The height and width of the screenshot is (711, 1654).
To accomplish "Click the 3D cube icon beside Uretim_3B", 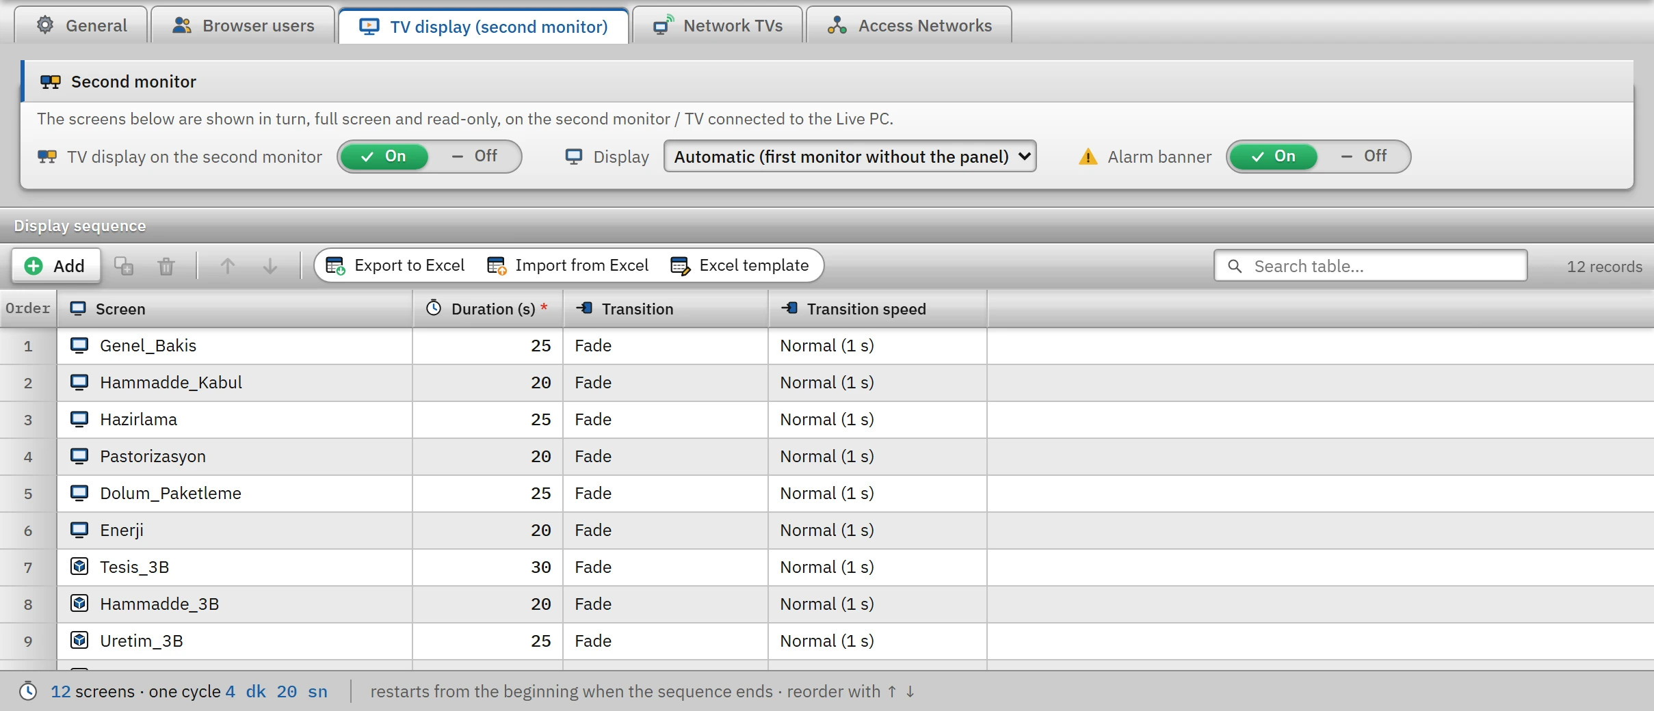I will 79,641.
